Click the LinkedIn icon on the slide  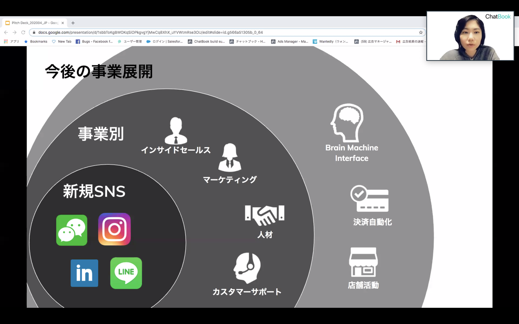[x=84, y=273]
